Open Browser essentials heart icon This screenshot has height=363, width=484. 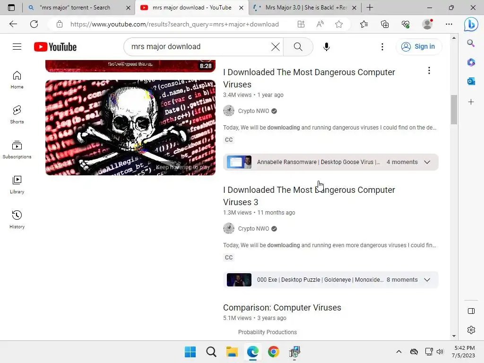[x=406, y=24]
